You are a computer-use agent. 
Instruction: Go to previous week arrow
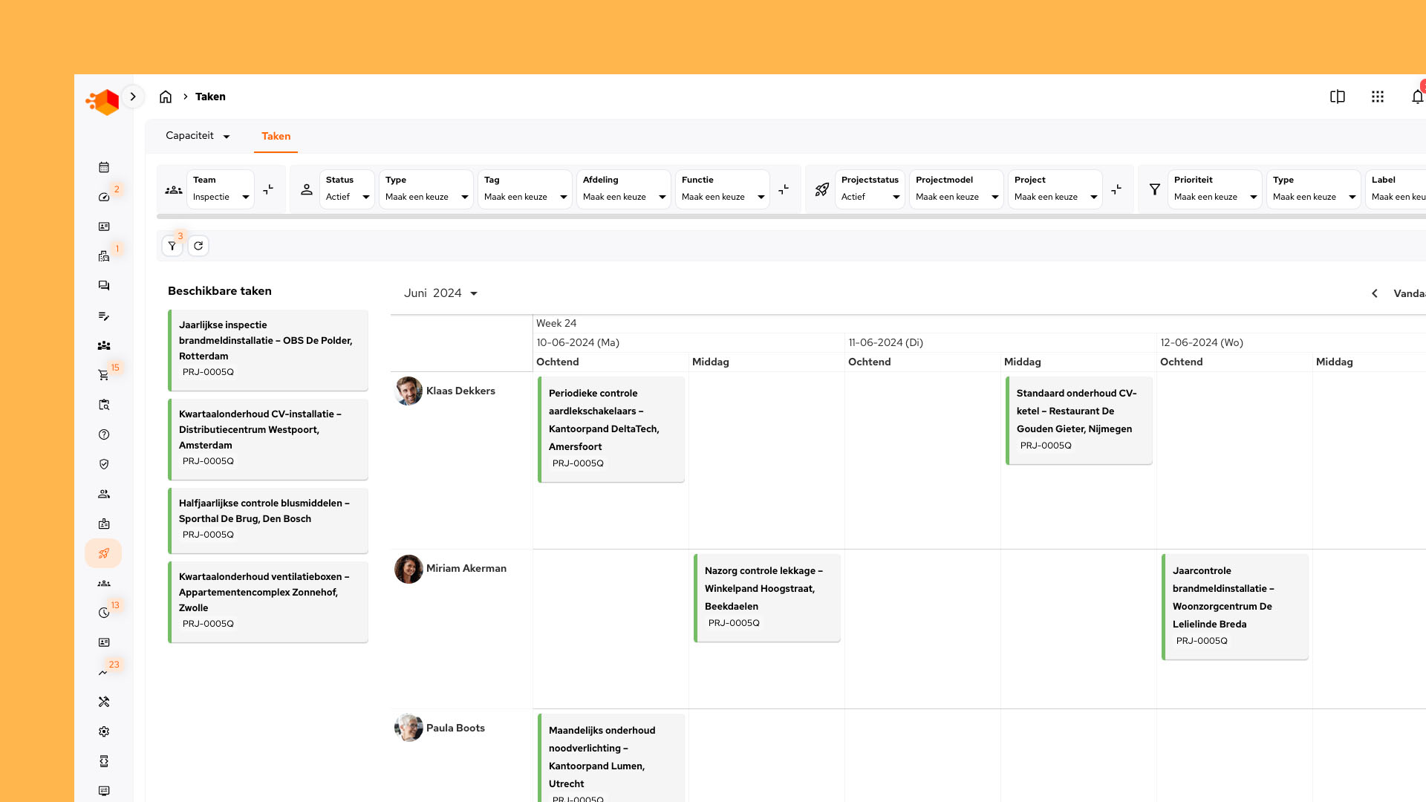click(1375, 293)
